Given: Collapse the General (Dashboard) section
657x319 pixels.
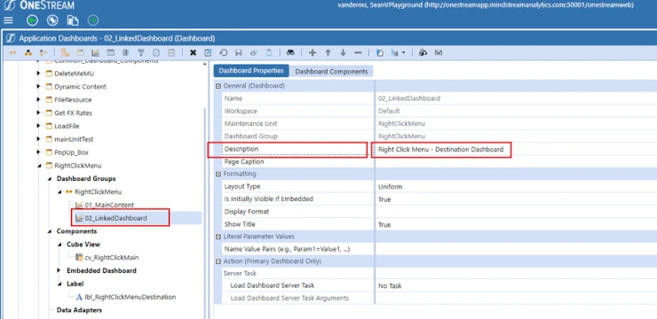Looking at the screenshot, I should pos(218,86).
